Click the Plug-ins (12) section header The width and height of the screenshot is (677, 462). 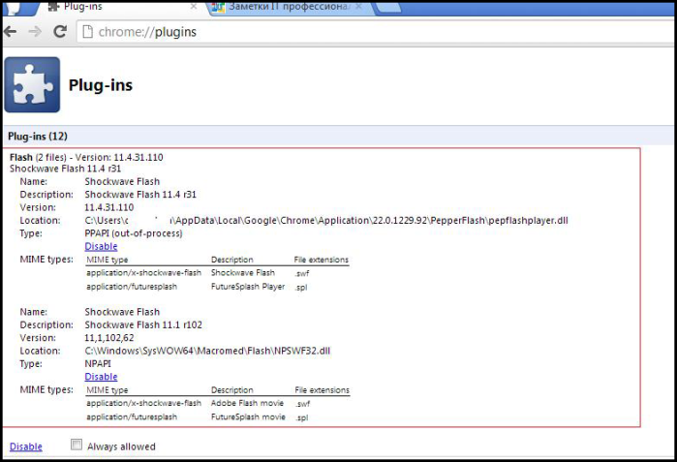(x=38, y=136)
